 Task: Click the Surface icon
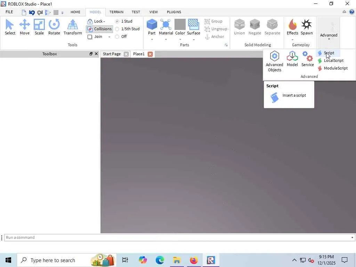click(193, 25)
